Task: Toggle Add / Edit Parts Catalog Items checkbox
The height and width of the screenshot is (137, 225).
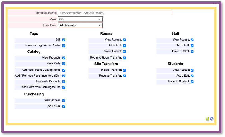Action: click(64, 70)
